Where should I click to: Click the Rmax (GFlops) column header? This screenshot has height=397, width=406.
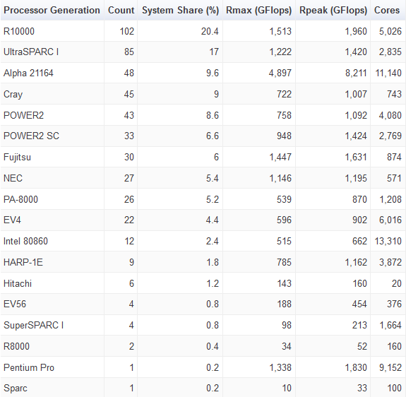pyautogui.click(x=258, y=11)
